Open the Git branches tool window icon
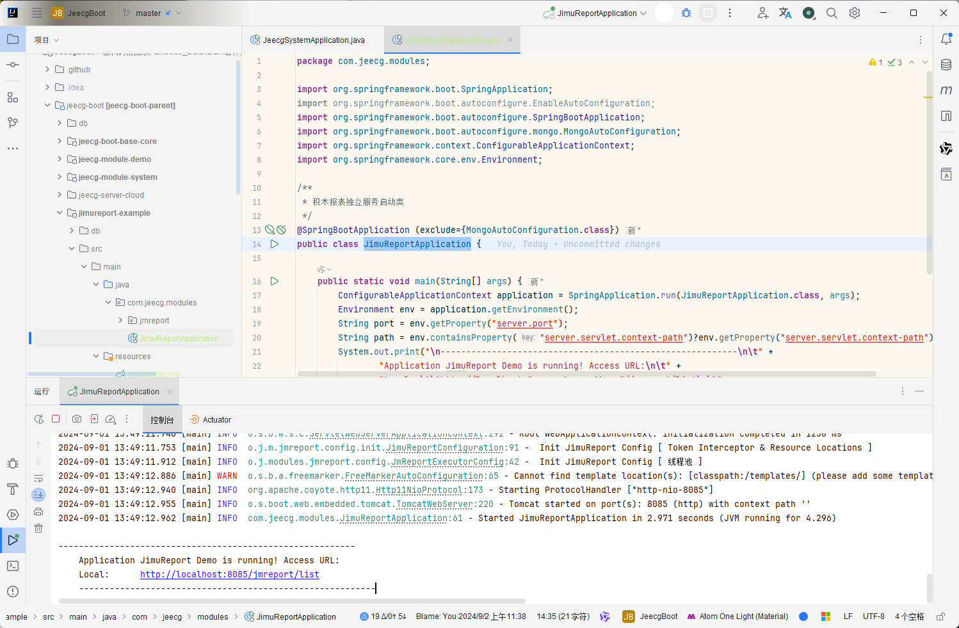This screenshot has height=628, width=959. [x=13, y=122]
